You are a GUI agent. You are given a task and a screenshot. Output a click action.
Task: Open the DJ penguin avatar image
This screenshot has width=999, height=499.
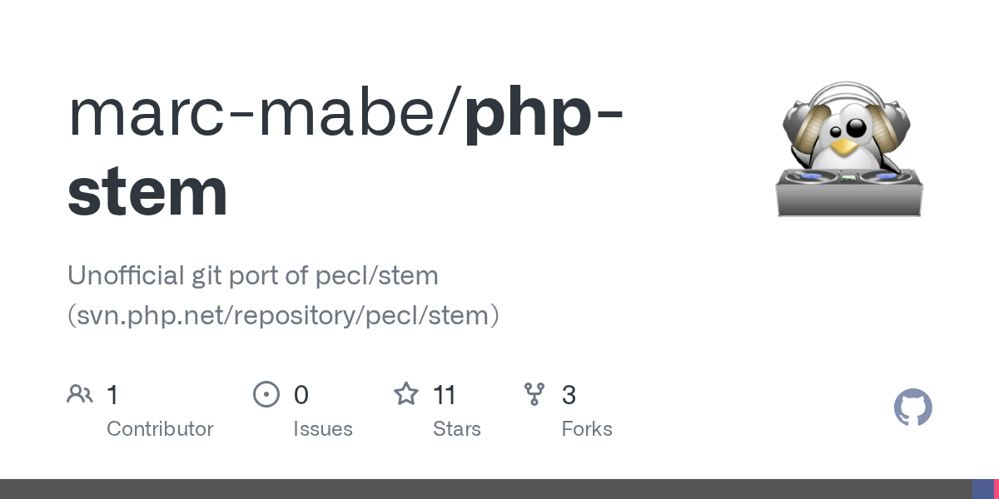pos(849,150)
